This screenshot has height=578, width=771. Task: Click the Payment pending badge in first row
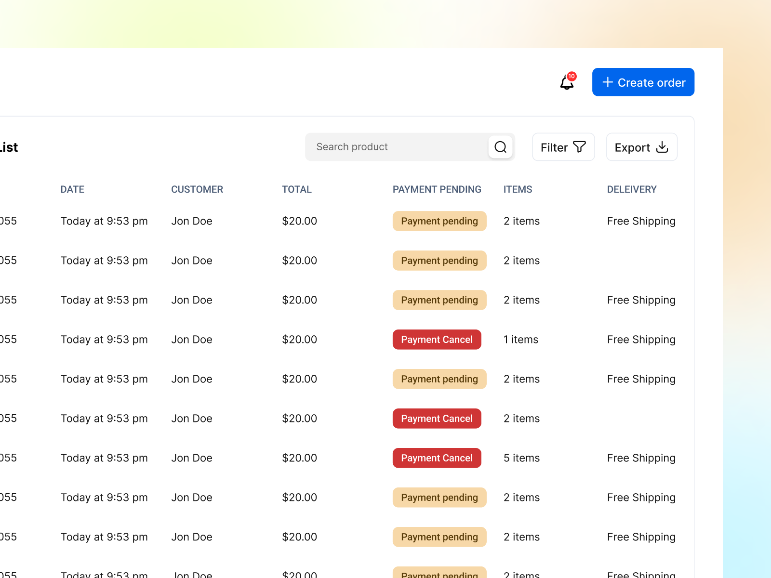pyautogui.click(x=439, y=221)
